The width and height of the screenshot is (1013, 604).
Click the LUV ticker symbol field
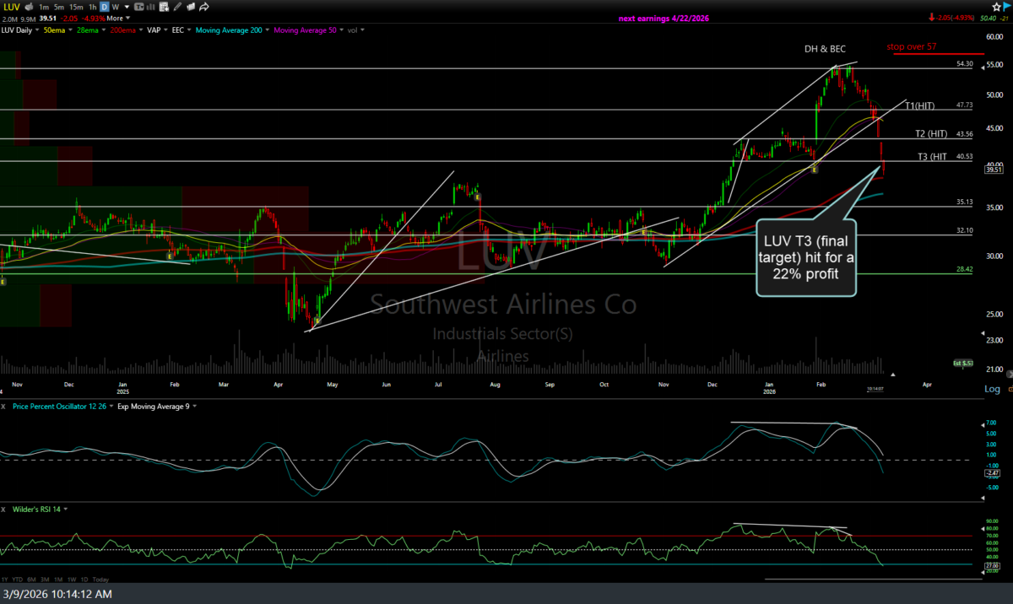[x=12, y=7]
